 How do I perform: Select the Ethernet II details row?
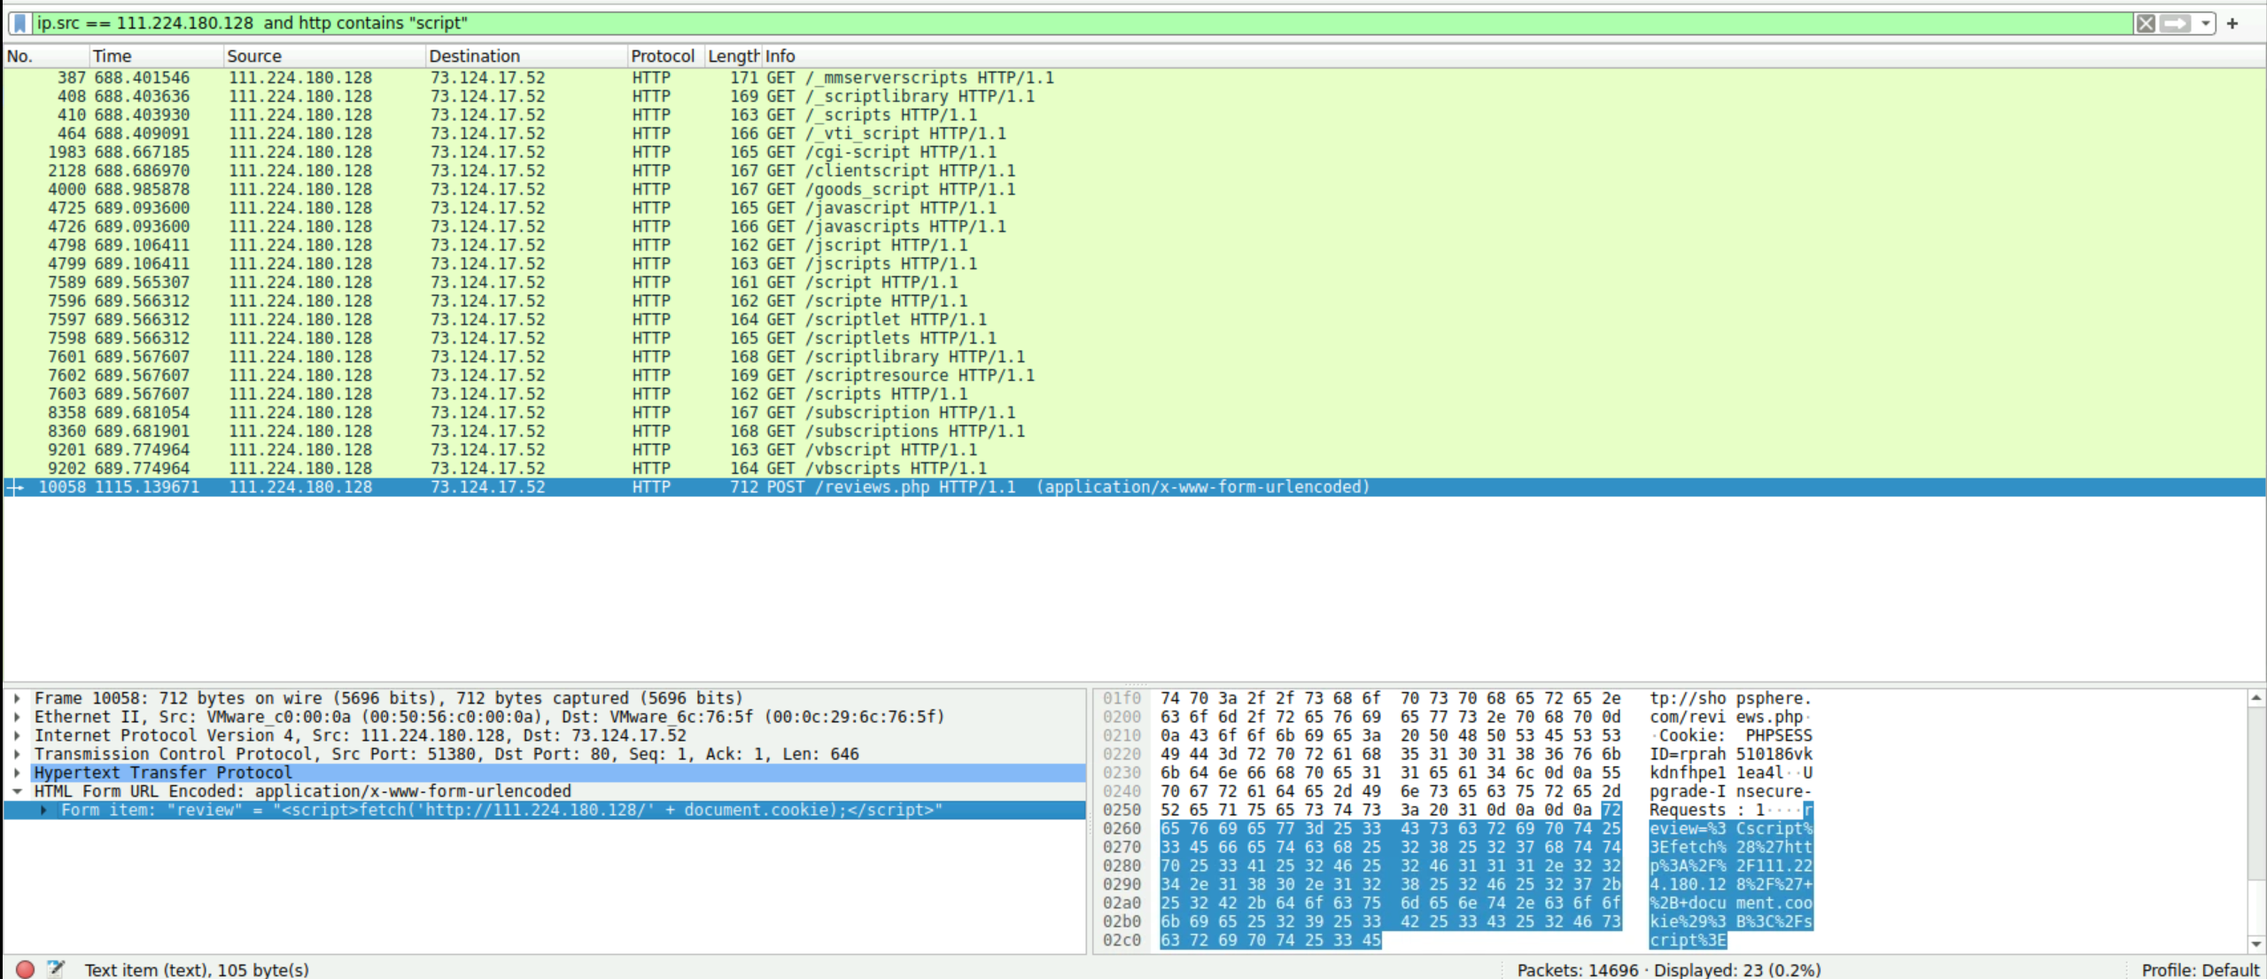[x=545, y=717]
